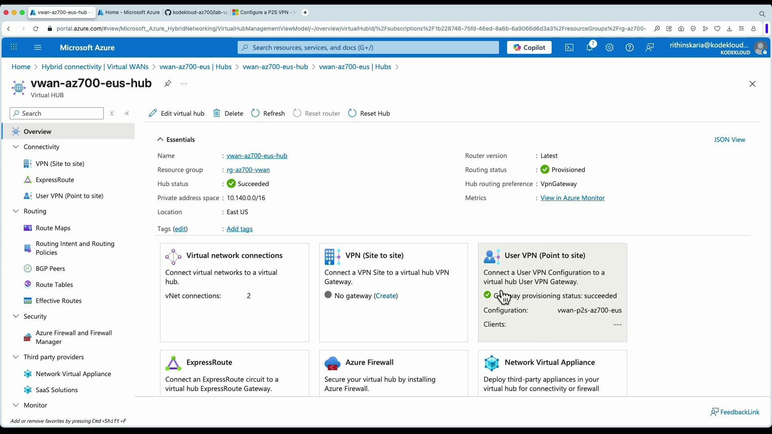Pin vwan-az700-eus-hub to dashboard
772x434 pixels.
click(x=168, y=84)
